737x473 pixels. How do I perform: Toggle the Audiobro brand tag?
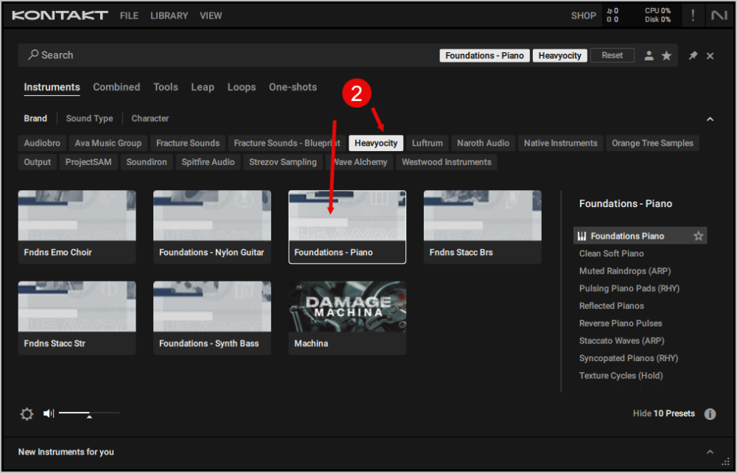click(42, 143)
